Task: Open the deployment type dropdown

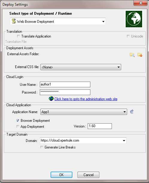Action: tap(103, 22)
